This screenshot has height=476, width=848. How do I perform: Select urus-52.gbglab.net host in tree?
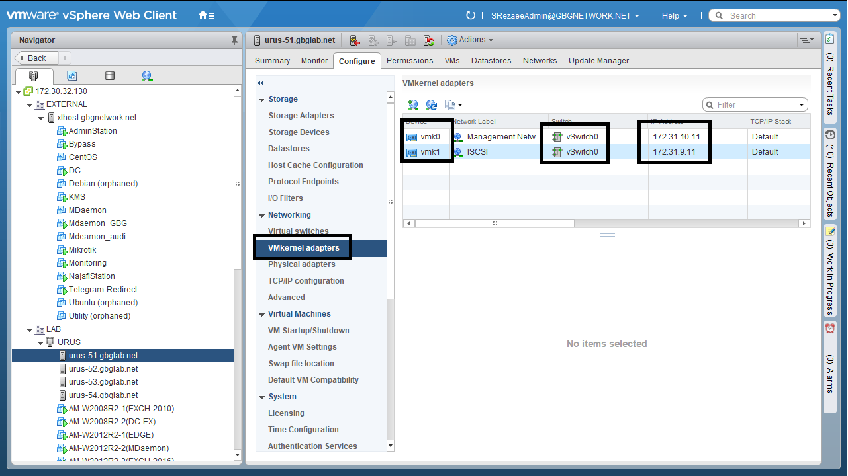(x=103, y=369)
